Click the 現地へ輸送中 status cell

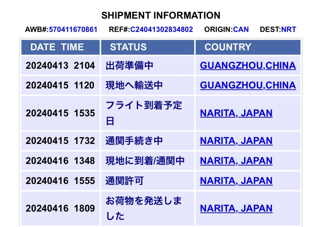(147, 85)
